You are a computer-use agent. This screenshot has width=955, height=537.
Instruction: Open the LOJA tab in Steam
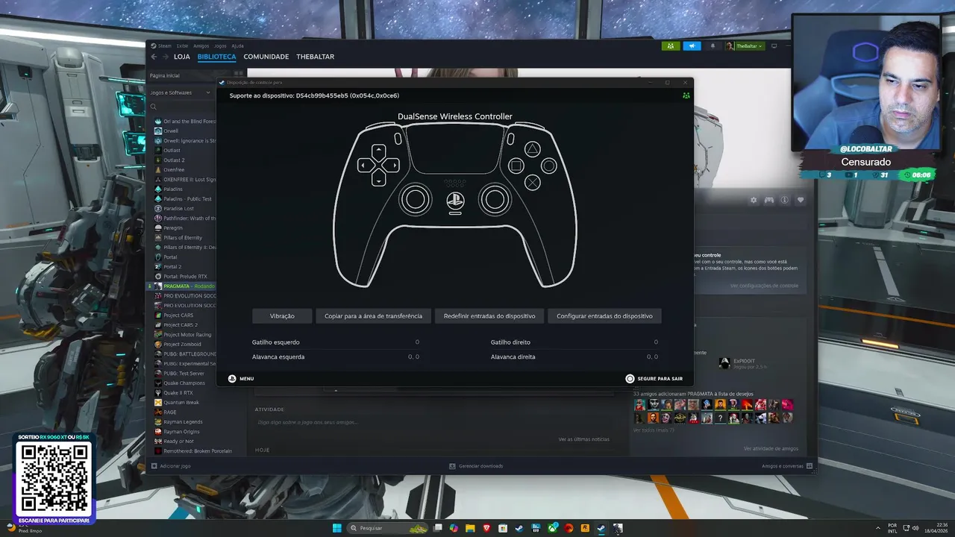point(181,57)
